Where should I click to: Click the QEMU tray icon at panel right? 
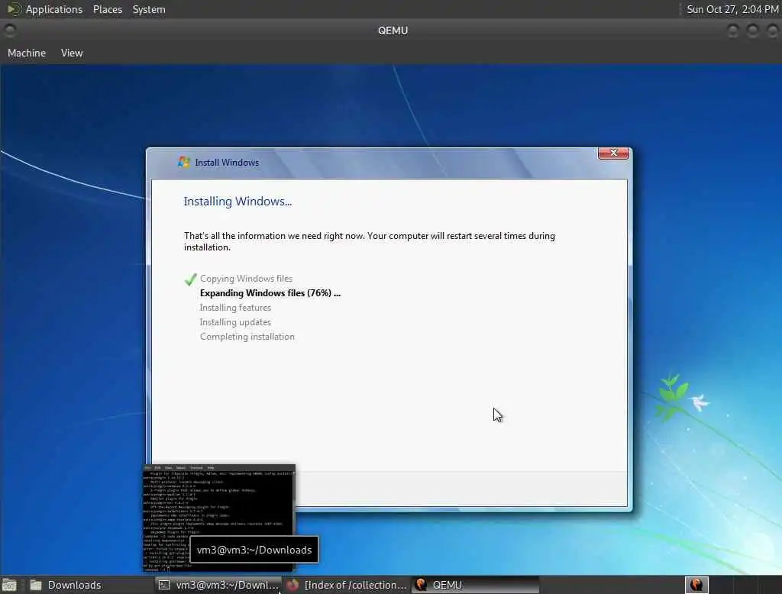coord(696,585)
